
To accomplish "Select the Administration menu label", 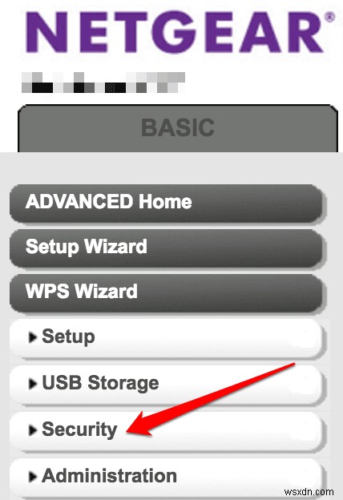I will [109, 476].
